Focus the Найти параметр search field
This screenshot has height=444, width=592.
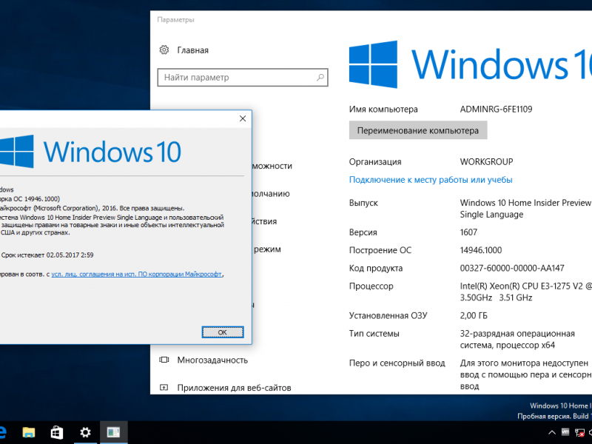coord(243,78)
